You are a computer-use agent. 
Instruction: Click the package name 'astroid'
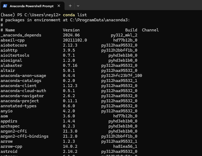(9, 151)
